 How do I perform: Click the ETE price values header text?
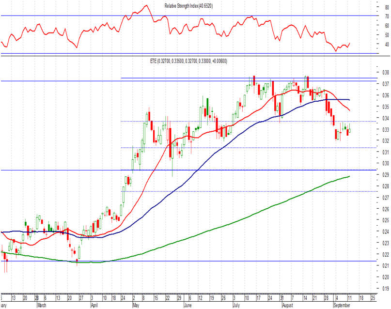(189, 61)
